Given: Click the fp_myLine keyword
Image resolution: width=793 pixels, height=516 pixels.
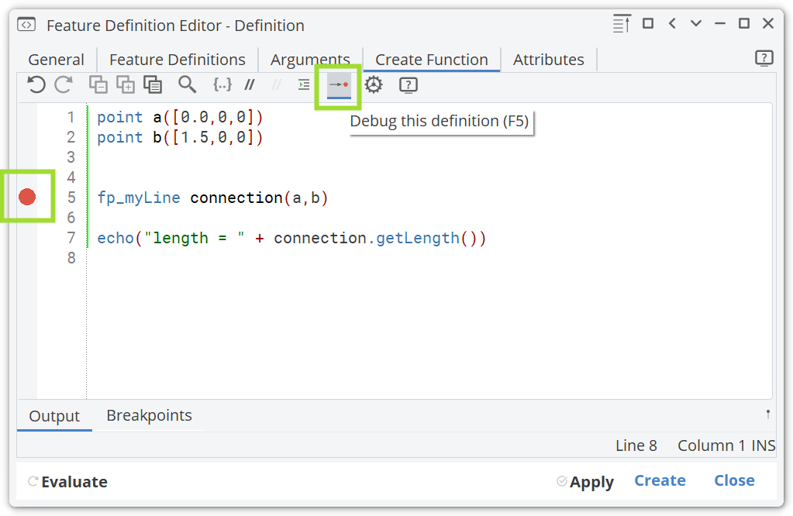Looking at the screenshot, I should [139, 198].
